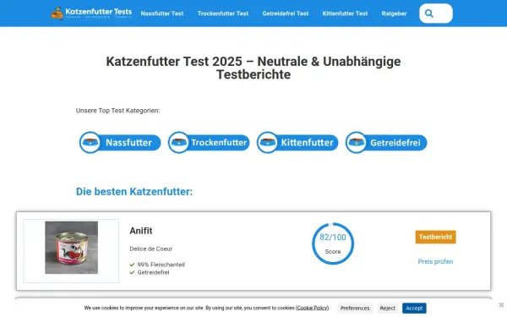Open the Ratgeber menu item
The width and height of the screenshot is (507, 317).
pos(394,14)
